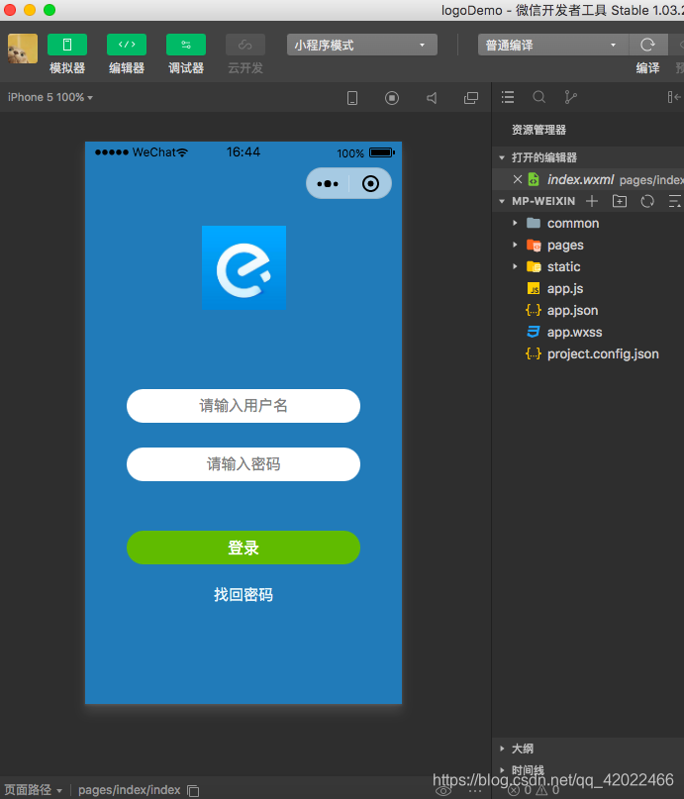Refresh the MP-WEIXIN file tree
The height and width of the screenshot is (799, 684).
coord(647,201)
